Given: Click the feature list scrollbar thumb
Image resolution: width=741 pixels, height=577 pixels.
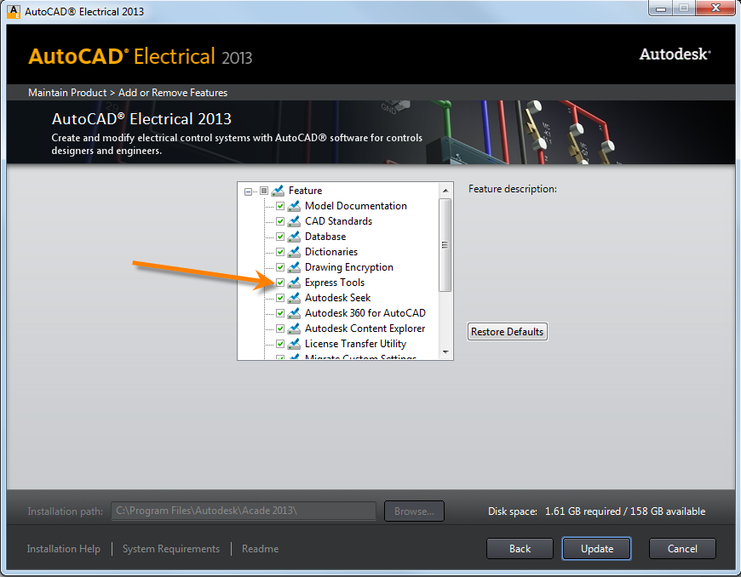Looking at the screenshot, I should coord(445,244).
